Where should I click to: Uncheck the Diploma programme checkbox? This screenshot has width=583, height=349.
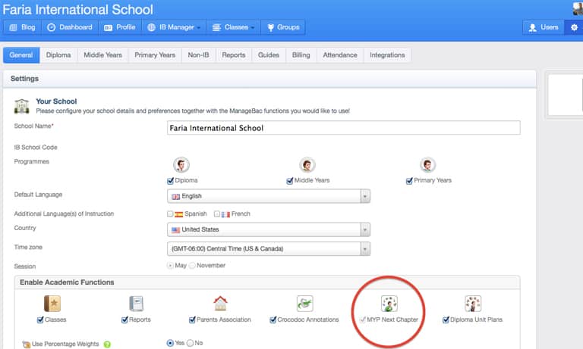(x=170, y=181)
